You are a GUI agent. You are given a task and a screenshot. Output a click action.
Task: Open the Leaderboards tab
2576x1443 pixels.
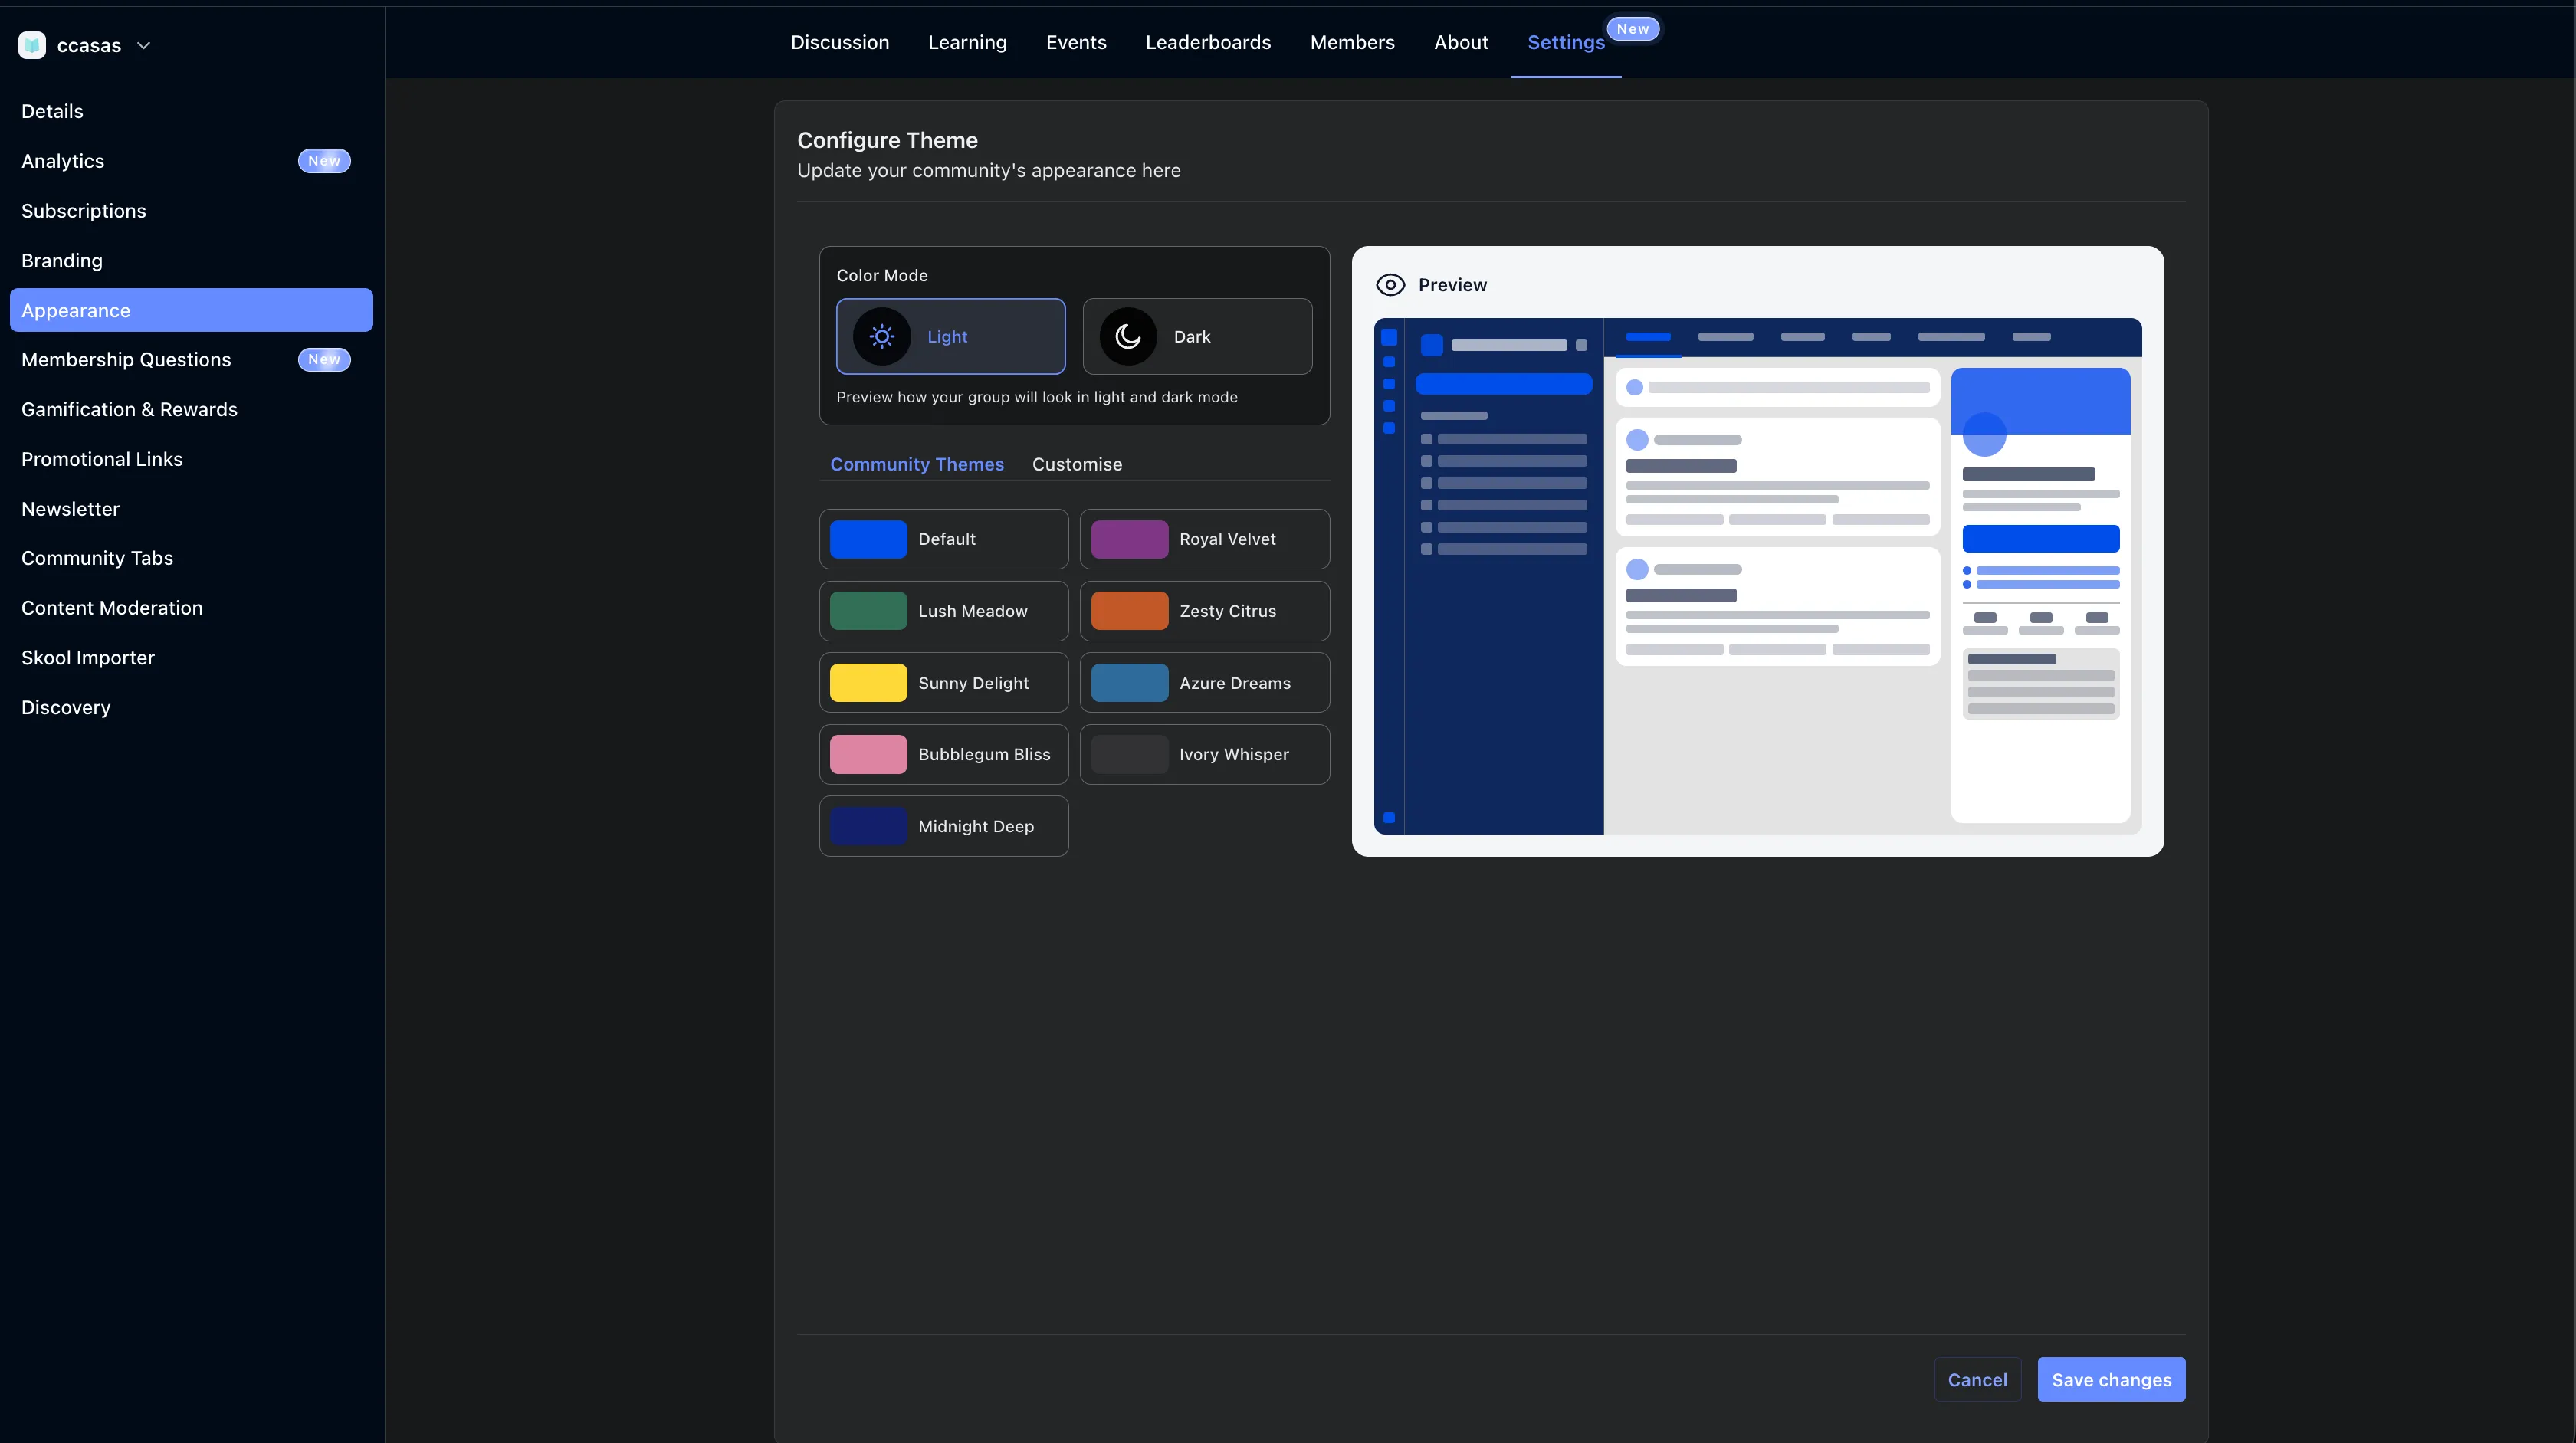(1207, 42)
